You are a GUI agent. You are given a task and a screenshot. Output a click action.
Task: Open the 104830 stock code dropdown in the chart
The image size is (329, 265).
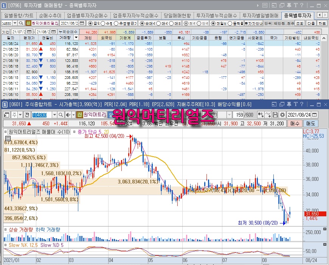pos(54,115)
